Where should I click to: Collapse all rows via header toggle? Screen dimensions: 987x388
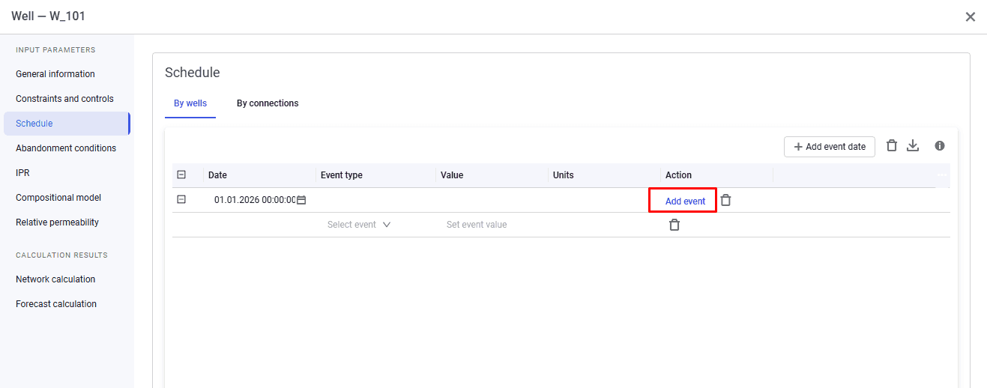pyautogui.click(x=181, y=175)
